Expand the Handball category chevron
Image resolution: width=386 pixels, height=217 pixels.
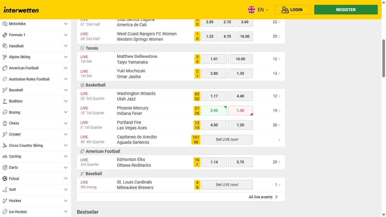(66, 46)
